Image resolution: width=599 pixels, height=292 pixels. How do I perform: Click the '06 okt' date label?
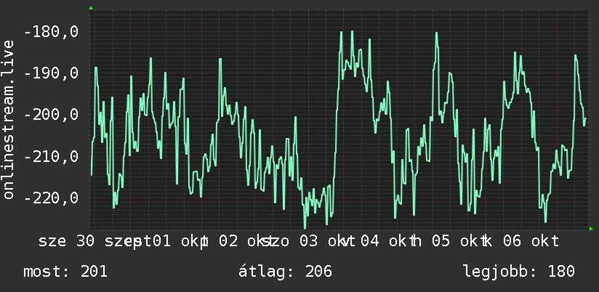531,241
